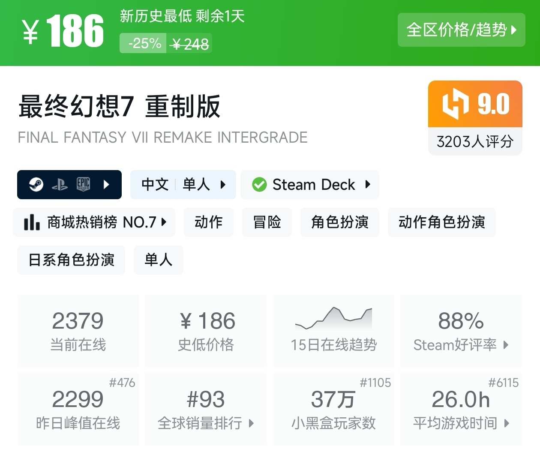The height and width of the screenshot is (449, 540).
Task: View 全球销量排行 #93 ranking
Action: [206, 409]
